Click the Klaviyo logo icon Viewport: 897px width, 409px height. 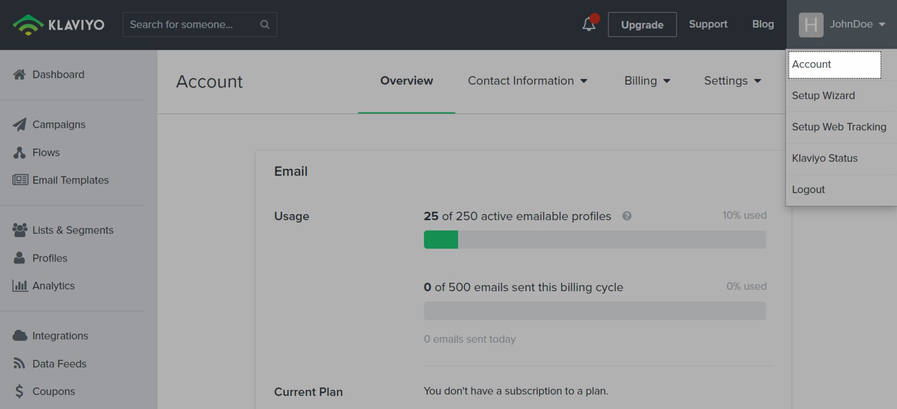[x=28, y=25]
